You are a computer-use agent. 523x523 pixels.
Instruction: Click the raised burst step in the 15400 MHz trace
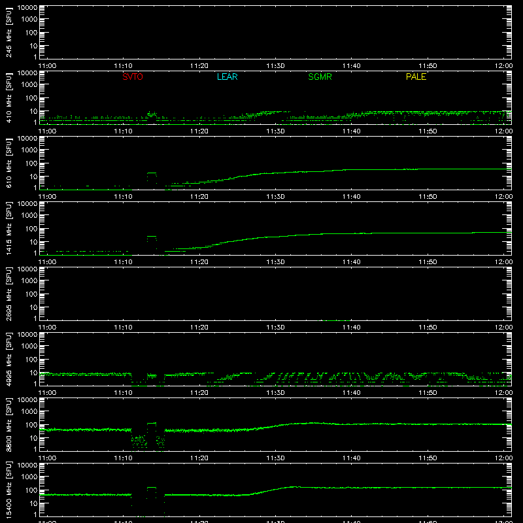(152, 487)
